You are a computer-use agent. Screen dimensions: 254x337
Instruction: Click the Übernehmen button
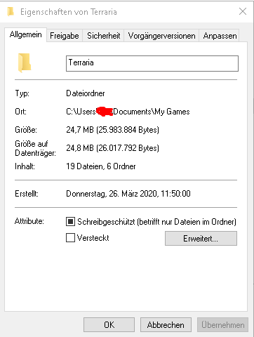[x=222, y=325]
